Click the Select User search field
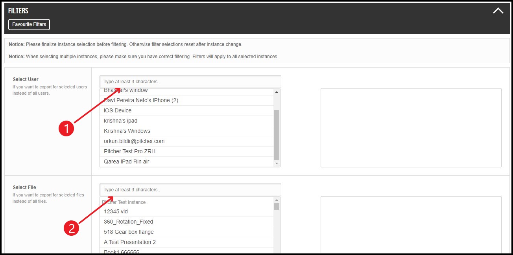 (190, 82)
